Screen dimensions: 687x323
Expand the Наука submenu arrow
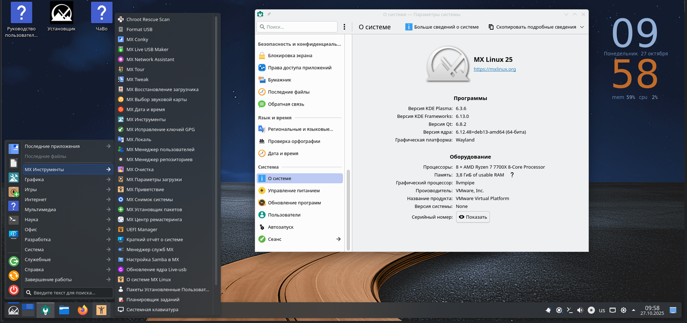click(x=108, y=219)
